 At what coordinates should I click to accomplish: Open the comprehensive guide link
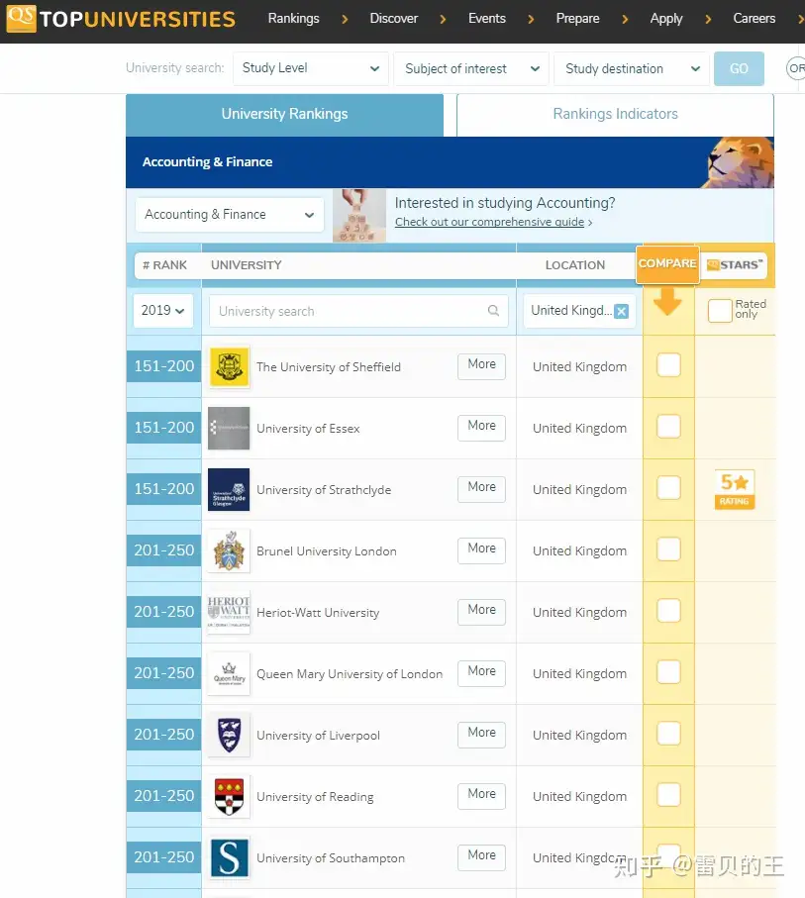pos(490,222)
